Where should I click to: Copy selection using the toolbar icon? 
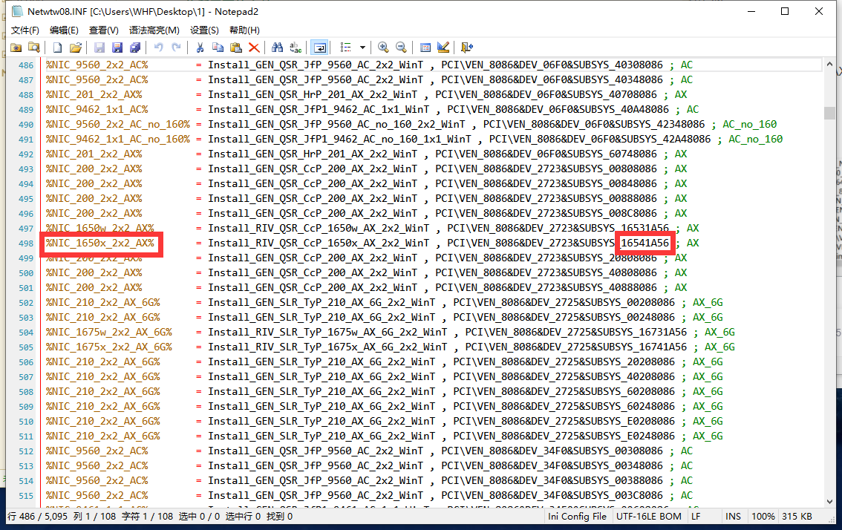coord(218,48)
